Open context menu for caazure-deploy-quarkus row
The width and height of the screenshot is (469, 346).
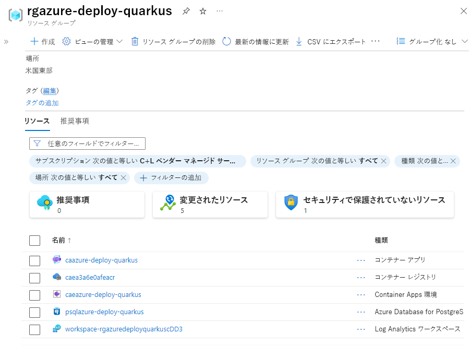coord(361,260)
